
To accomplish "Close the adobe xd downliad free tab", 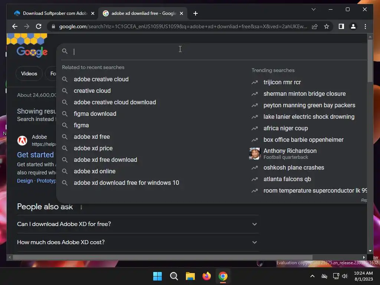I will click(181, 13).
